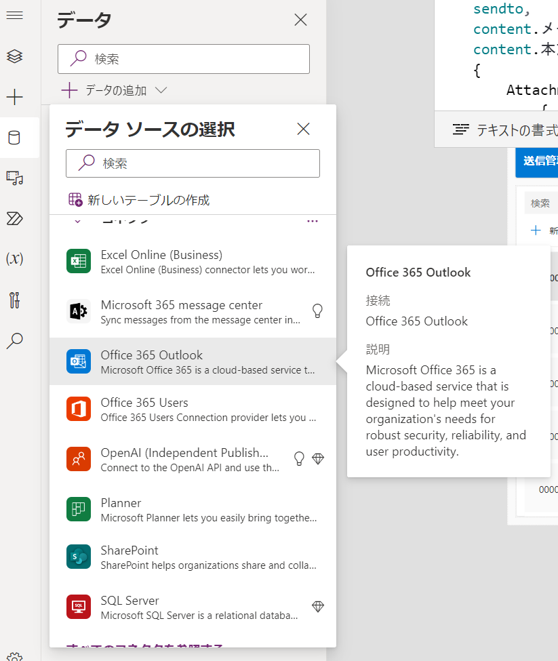Open the Power Automate panel
558x661 pixels.
pos(14,218)
